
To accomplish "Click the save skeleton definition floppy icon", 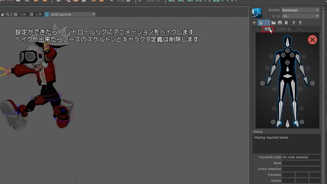I will pyautogui.click(x=280, y=23).
